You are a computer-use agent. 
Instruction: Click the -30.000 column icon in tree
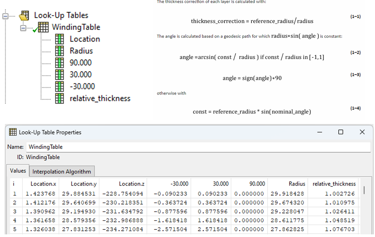click(x=59, y=86)
